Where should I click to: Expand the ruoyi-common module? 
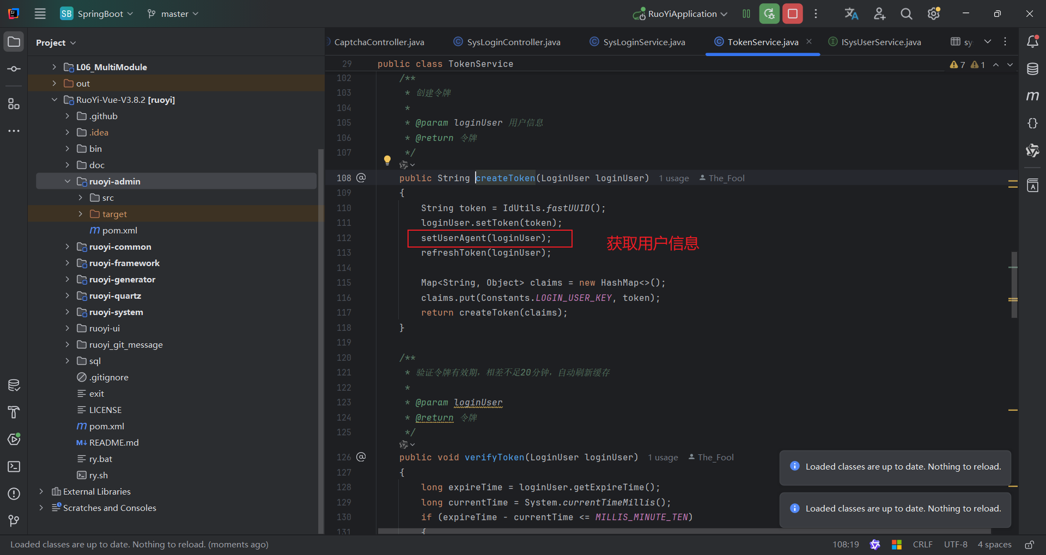[x=67, y=246]
